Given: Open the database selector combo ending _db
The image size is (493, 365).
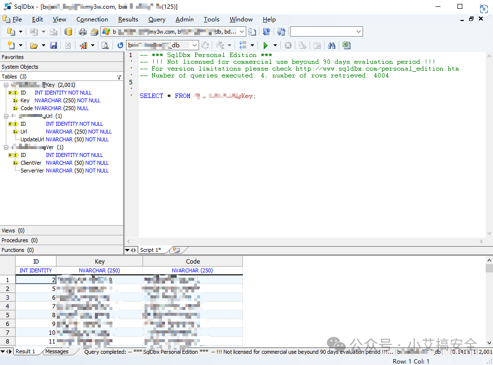Looking at the screenshot, I should click(163, 45).
